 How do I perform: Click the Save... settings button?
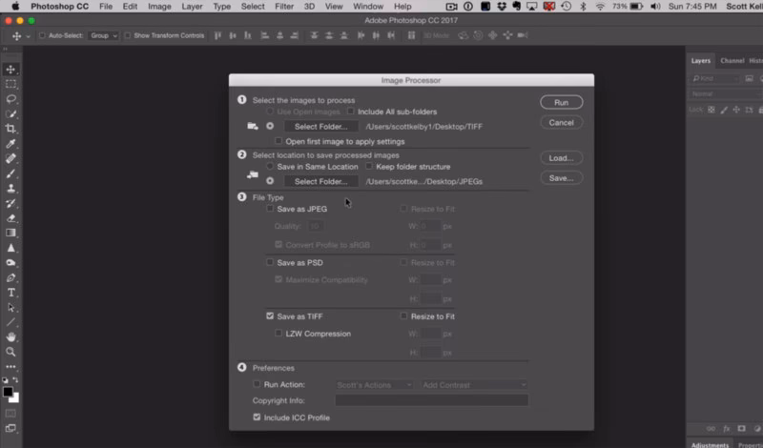point(562,178)
